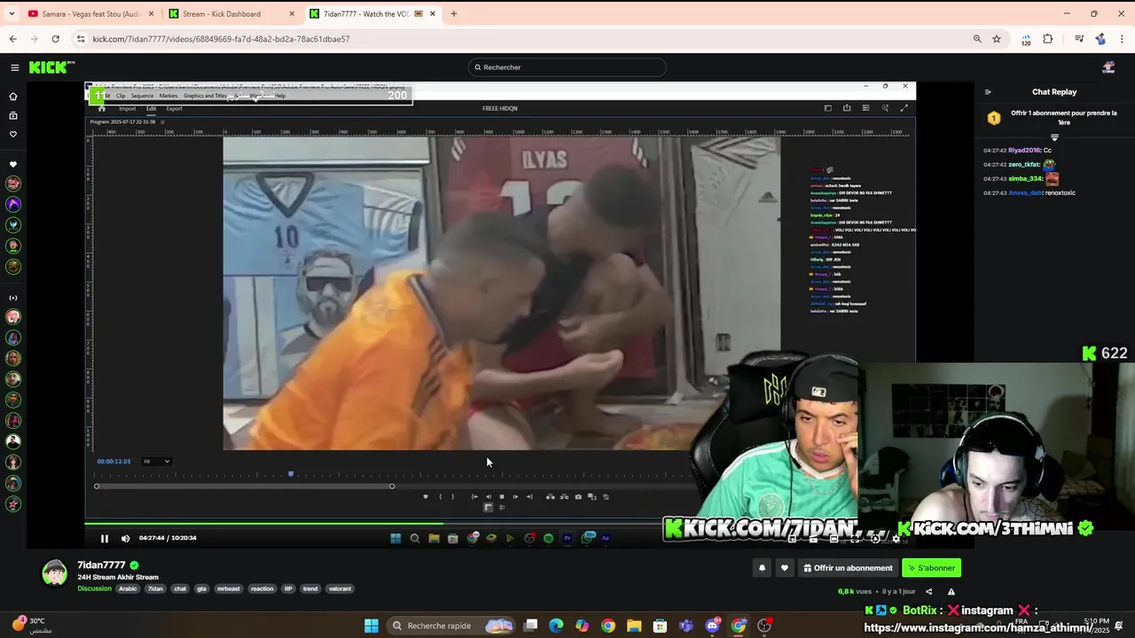Click the green S'abonner button
Screen dimensions: 1135x638
(x=931, y=568)
